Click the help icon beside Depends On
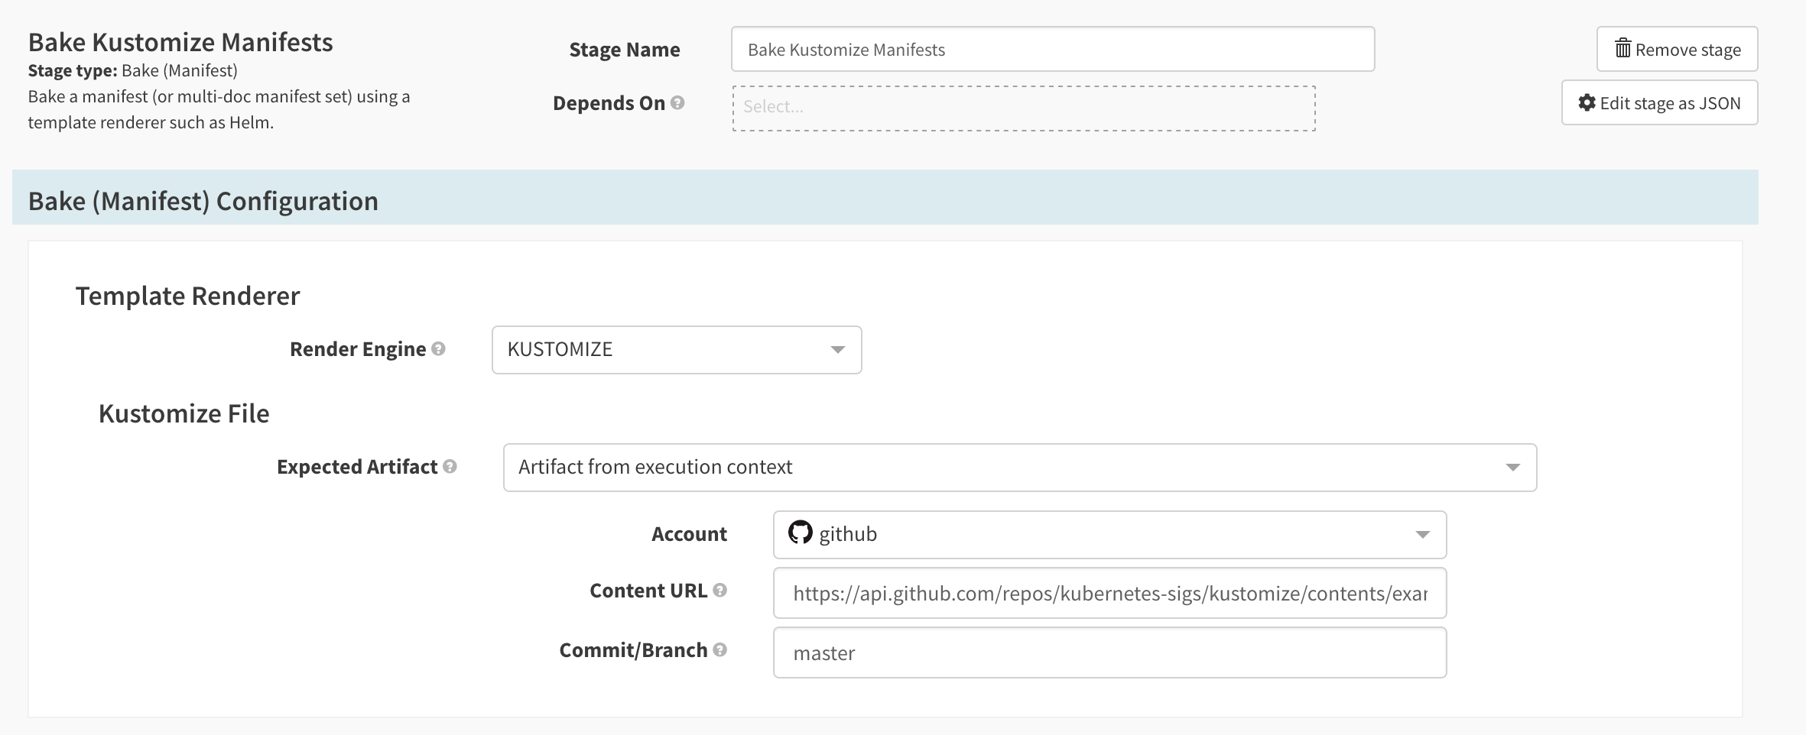Screen dimensions: 1806x735 (x=677, y=102)
